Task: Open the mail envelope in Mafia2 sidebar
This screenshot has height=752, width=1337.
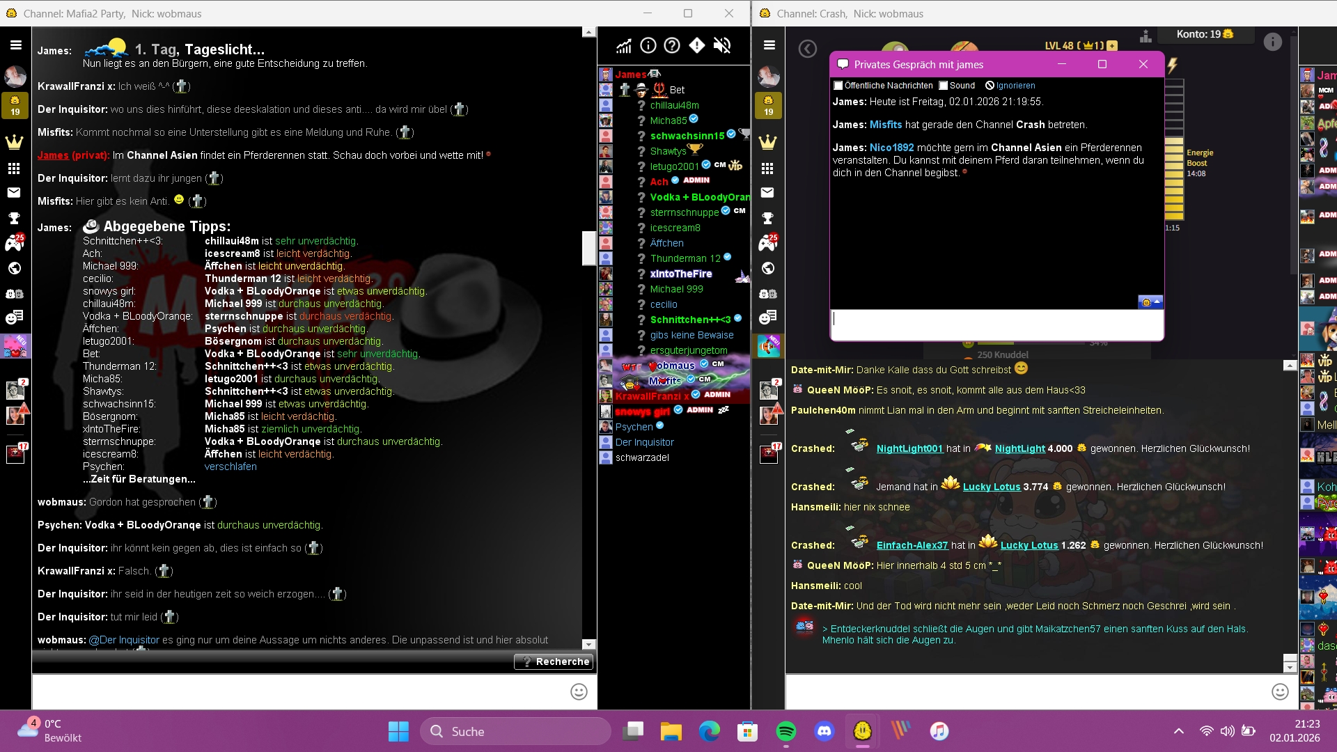Action: point(14,193)
